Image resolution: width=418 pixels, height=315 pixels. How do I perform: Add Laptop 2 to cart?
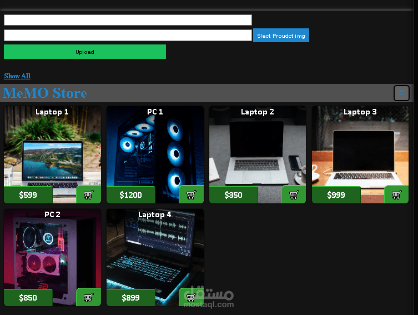point(294,194)
